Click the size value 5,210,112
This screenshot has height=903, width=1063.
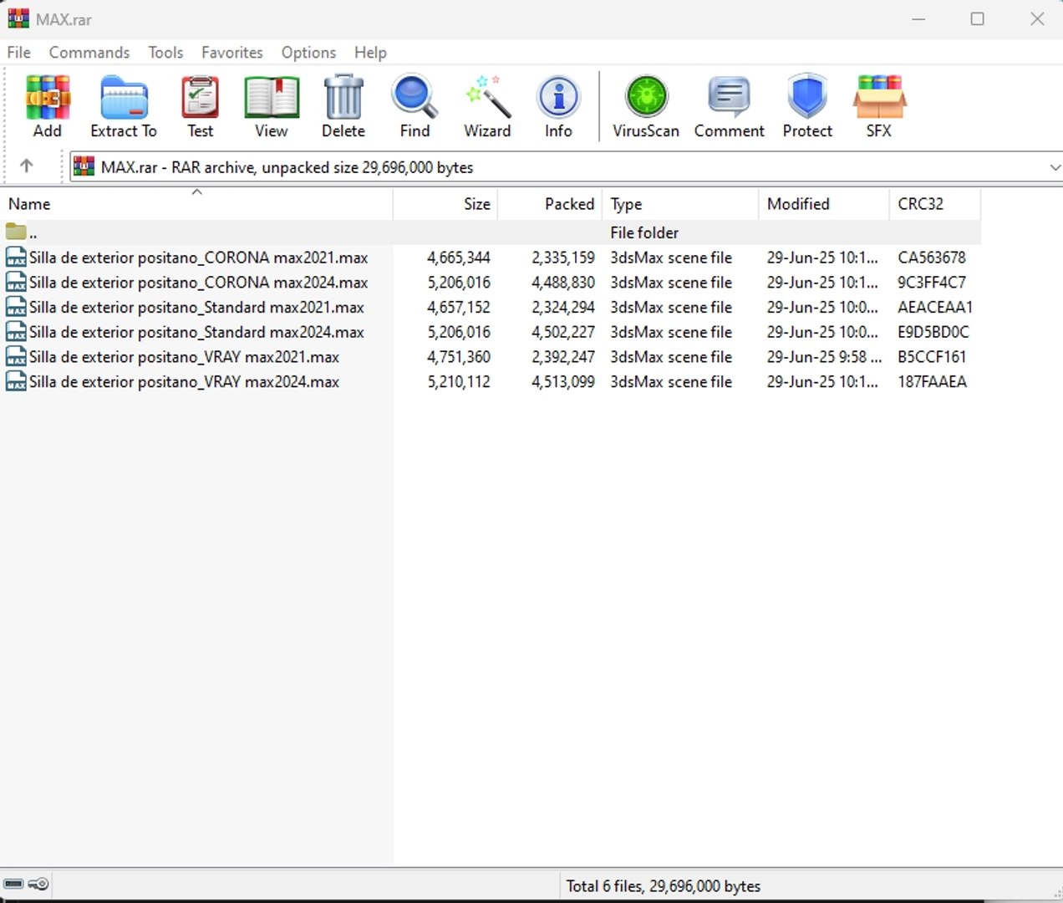point(459,381)
